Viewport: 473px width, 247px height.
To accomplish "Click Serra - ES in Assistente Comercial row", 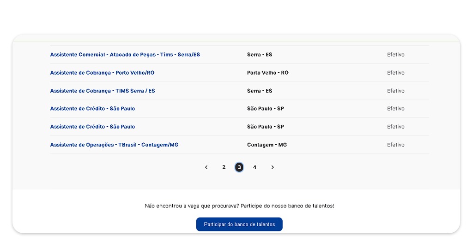I will [260, 55].
